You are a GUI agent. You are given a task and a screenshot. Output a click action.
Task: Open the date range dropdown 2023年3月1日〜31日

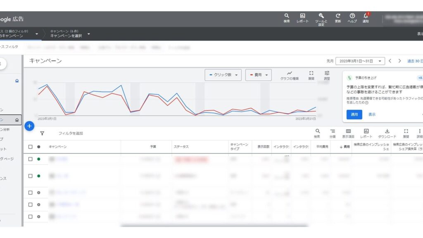point(360,61)
